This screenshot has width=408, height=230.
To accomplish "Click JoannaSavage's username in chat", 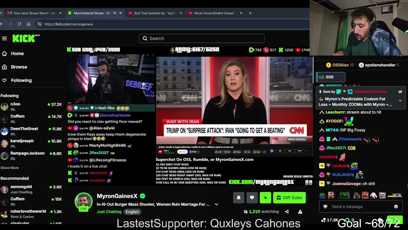I will tap(347, 184).
